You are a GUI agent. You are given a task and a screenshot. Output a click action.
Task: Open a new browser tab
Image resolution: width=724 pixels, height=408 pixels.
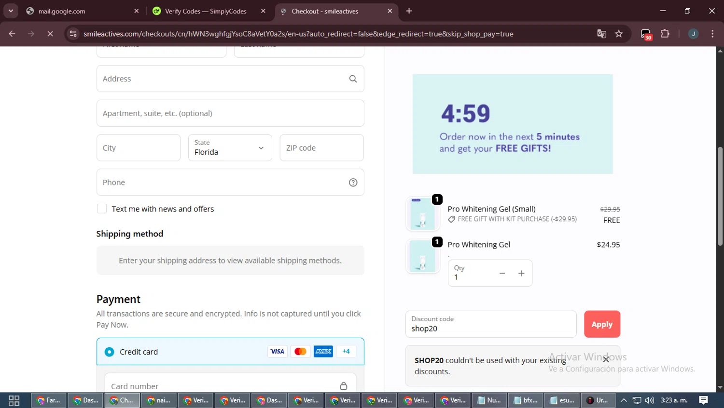pyautogui.click(x=409, y=11)
